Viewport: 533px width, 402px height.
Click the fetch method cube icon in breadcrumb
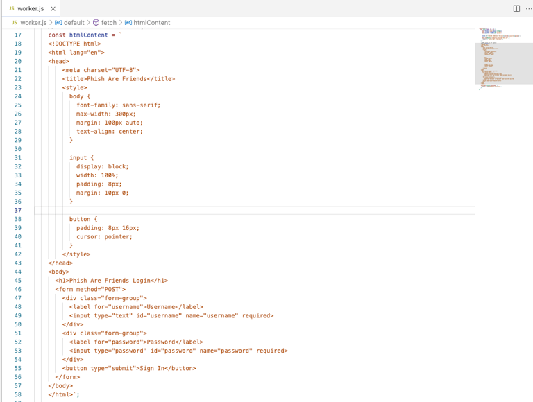(x=96, y=23)
